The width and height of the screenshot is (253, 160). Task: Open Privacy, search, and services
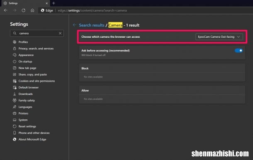point(36,48)
